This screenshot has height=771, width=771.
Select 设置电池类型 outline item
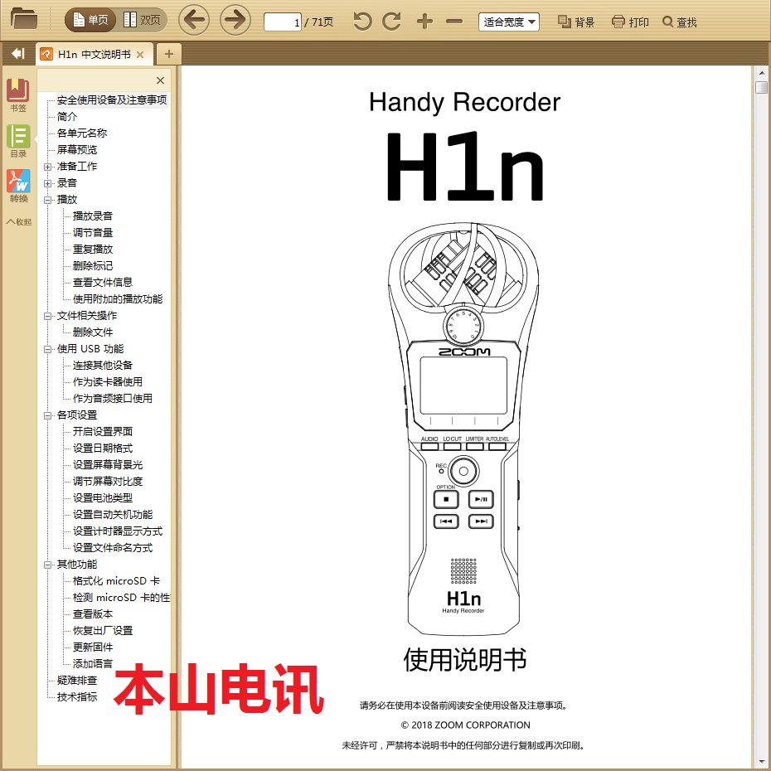point(102,497)
